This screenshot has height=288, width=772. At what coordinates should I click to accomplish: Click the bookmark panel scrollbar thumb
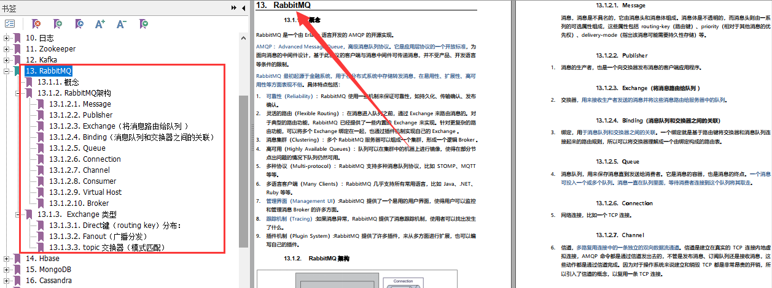(243, 170)
